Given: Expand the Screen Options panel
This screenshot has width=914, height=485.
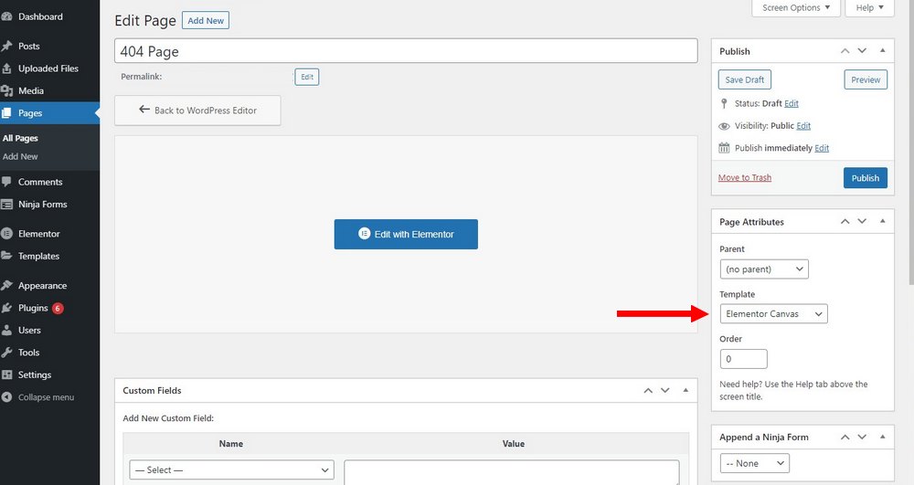Looking at the screenshot, I should (x=796, y=8).
